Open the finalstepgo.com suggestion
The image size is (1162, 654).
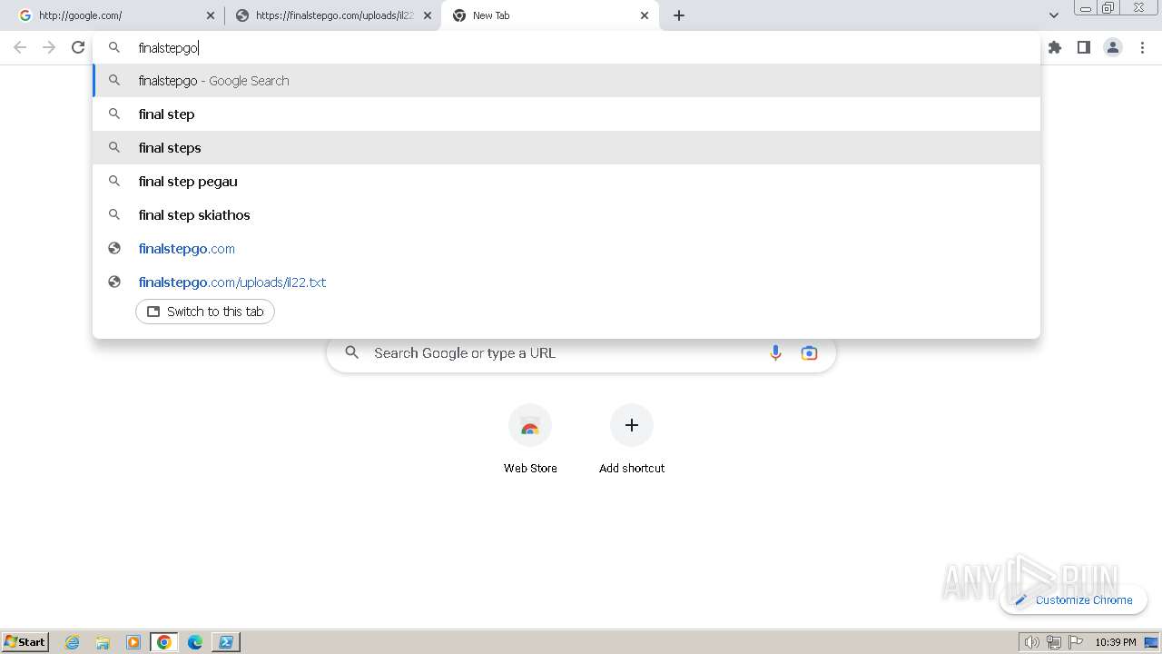(566, 249)
